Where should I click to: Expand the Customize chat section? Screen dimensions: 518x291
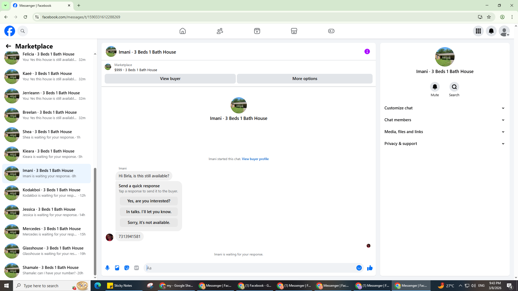coord(444,108)
